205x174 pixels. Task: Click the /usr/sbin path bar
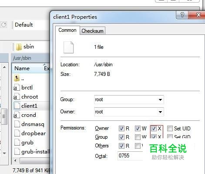click(31, 58)
